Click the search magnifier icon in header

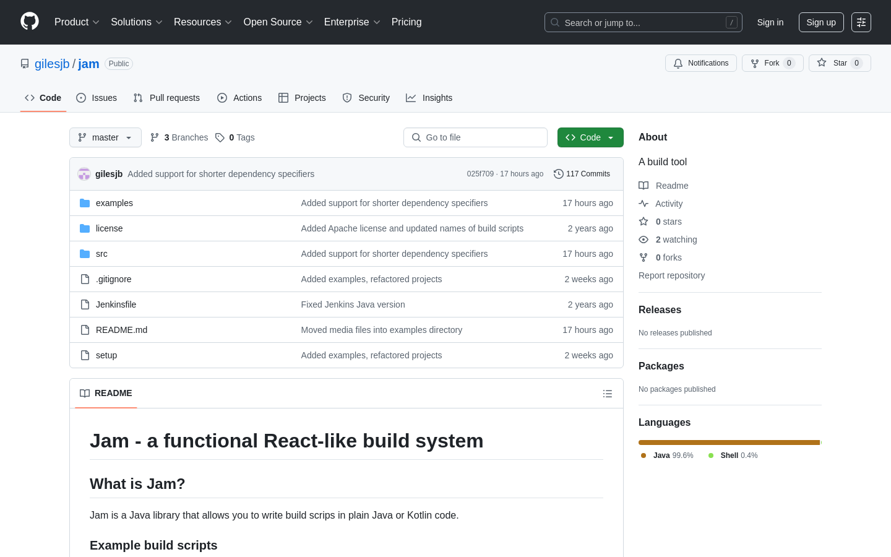(555, 22)
